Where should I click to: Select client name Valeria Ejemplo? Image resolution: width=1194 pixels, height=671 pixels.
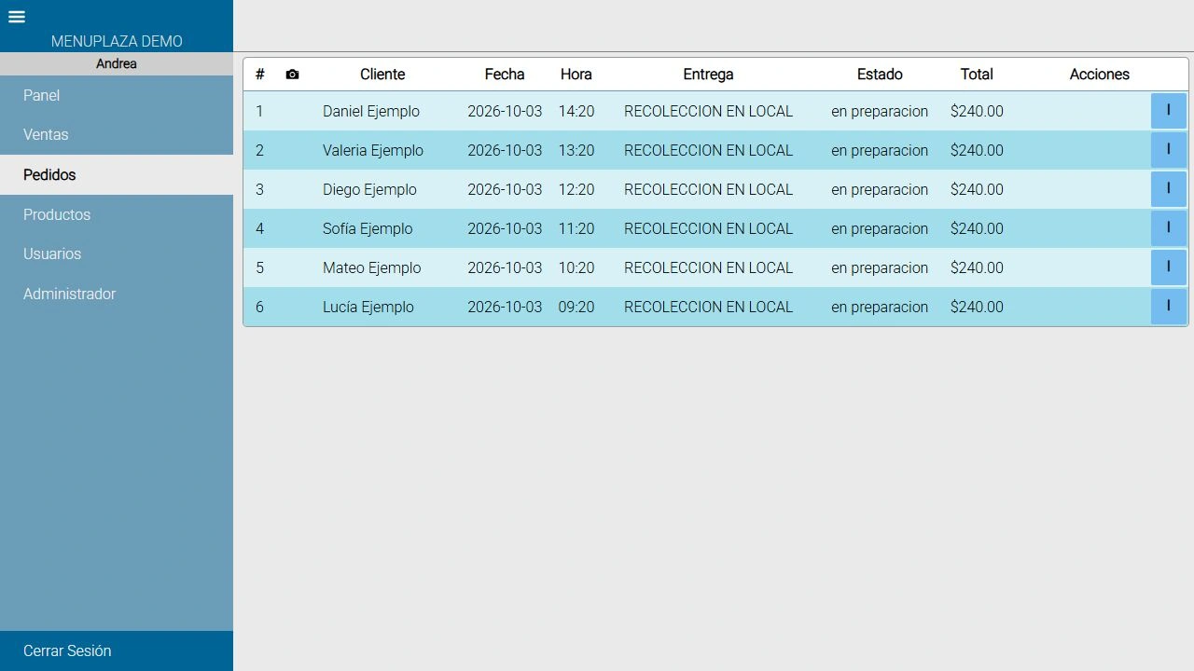[x=373, y=150]
